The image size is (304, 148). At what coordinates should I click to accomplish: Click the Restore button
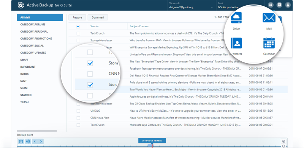77,17
